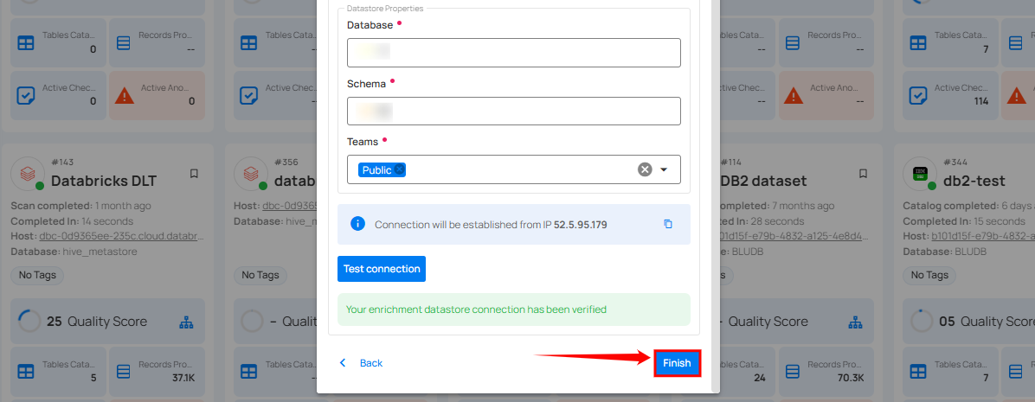1035x402 pixels.
Task: Clear all selected teams with the X icon
Action: 644,169
